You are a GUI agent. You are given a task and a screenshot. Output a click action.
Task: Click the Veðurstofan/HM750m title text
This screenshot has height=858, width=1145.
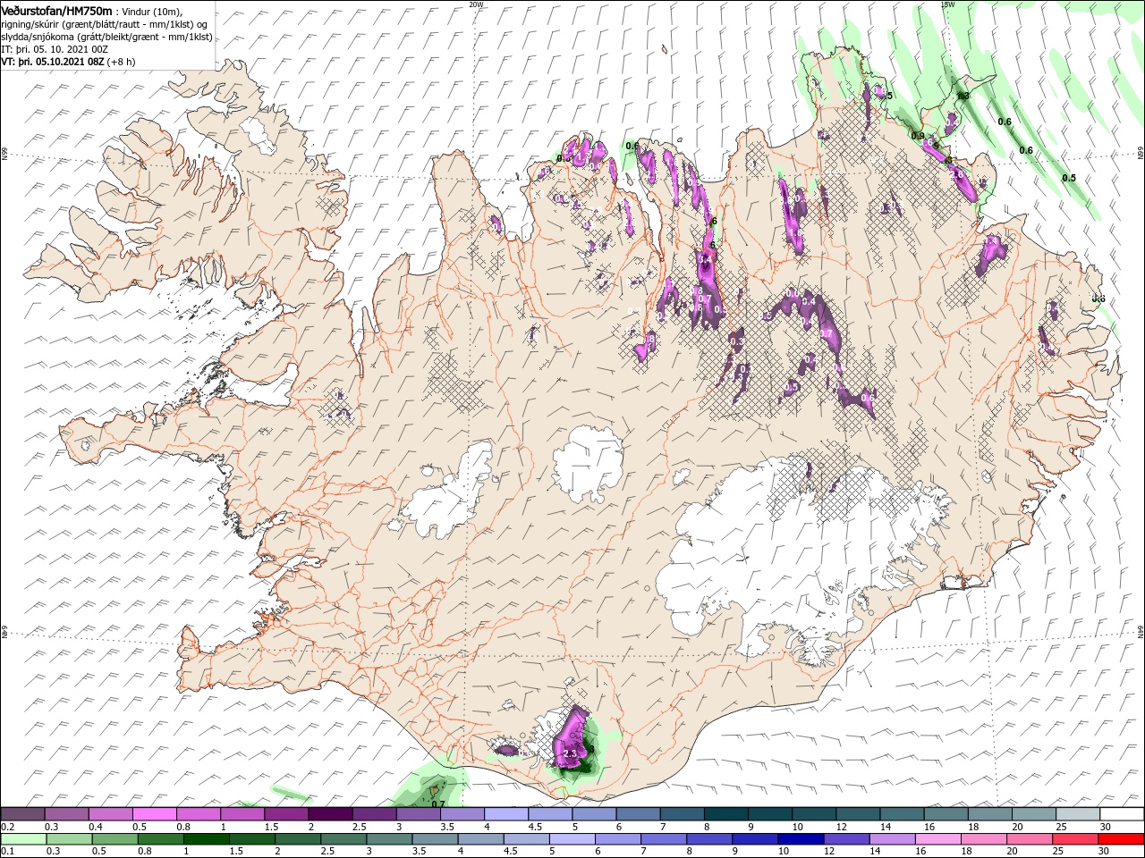[x=56, y=11]
